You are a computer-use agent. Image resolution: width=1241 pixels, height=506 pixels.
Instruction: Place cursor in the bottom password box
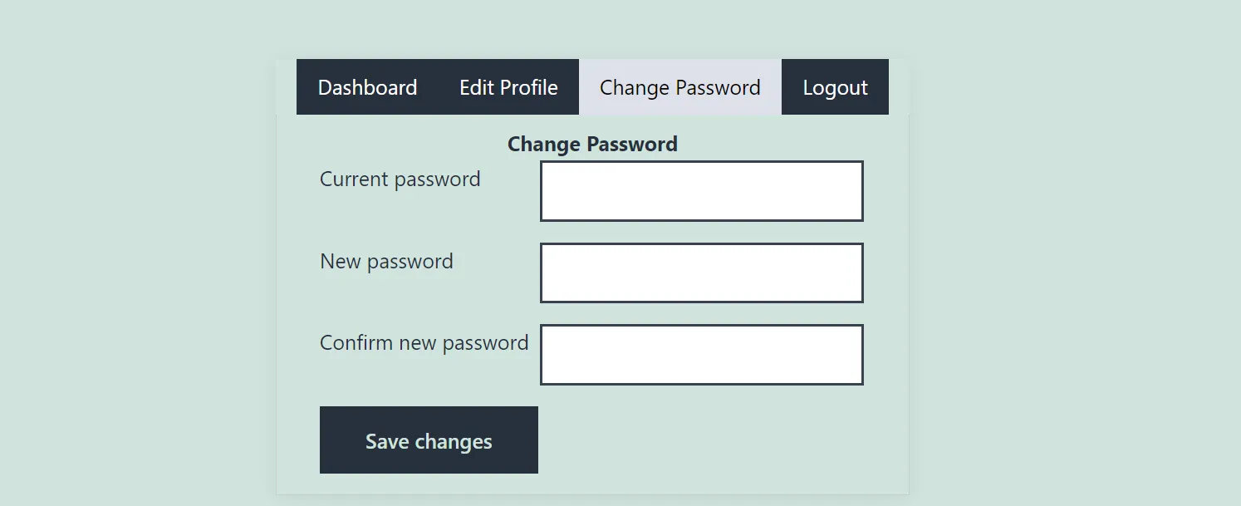tap(701, 355)
